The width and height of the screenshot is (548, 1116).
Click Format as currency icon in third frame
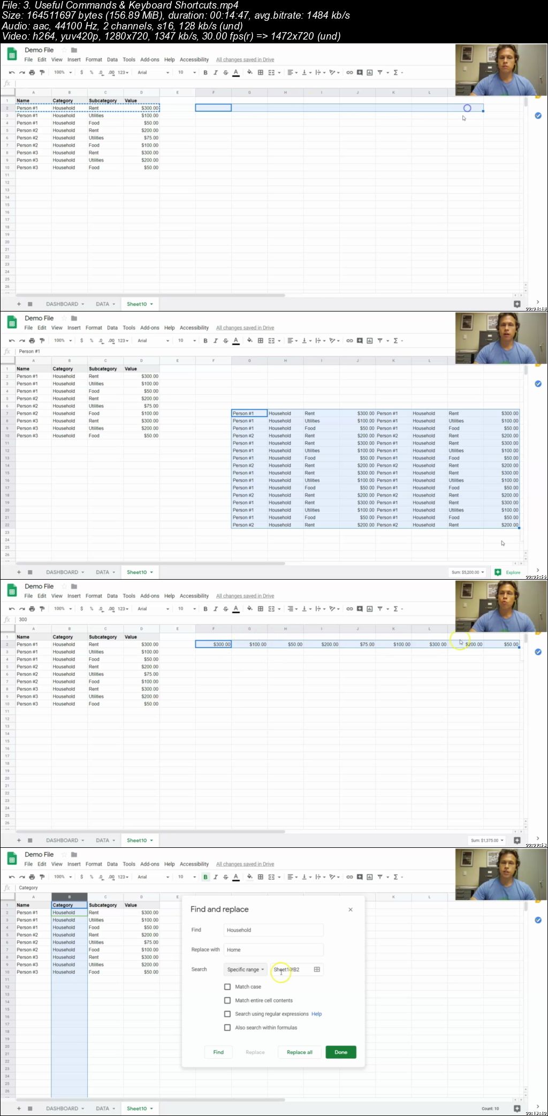pos(81,609)
